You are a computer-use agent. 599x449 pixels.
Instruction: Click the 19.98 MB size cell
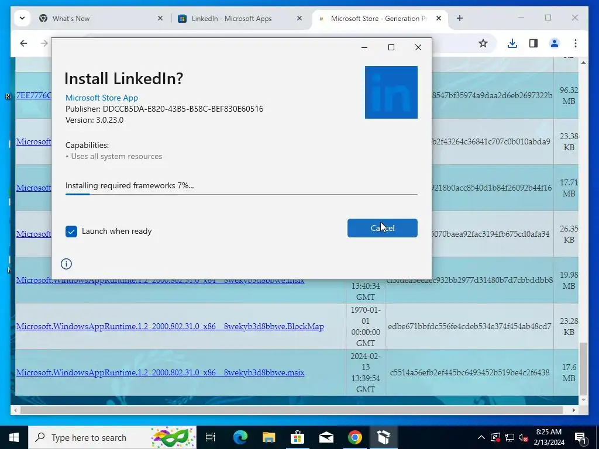pos(569,280)
